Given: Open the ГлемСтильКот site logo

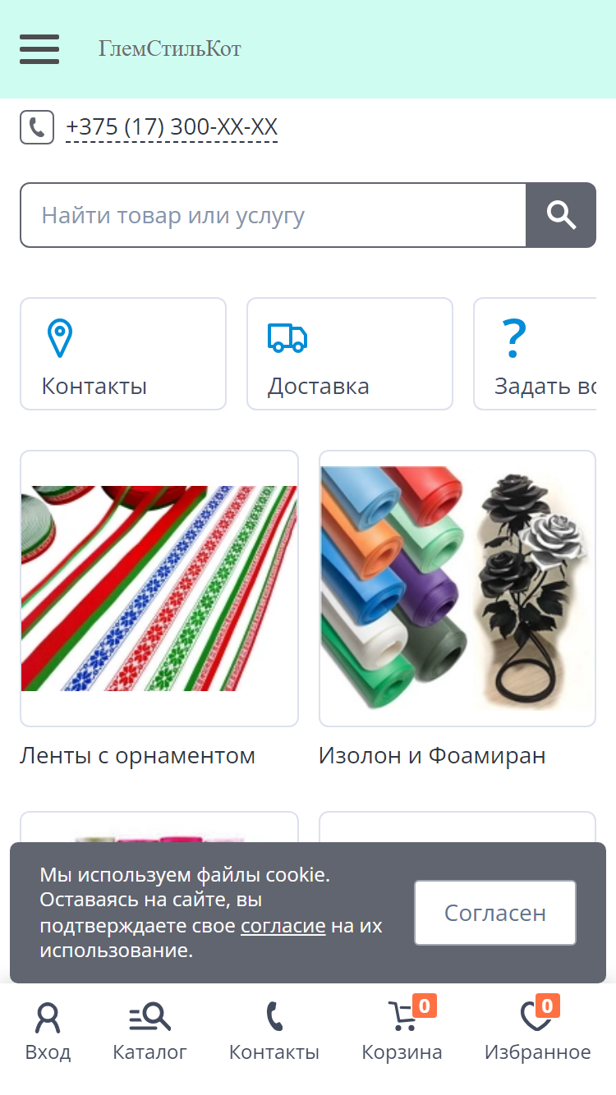Looking at the screenshot, I should (x=170, y=49).
